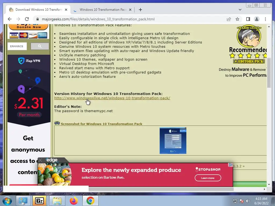275x206 pixels.
Task: Open the Action Center flag icon
Action: click(241, 201)
